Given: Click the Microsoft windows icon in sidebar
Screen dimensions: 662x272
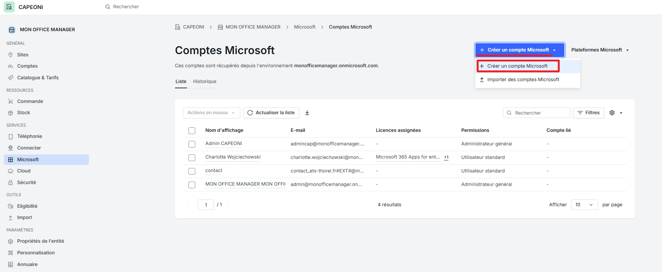Looking at the screenshot, I should (x=11, y=160).
